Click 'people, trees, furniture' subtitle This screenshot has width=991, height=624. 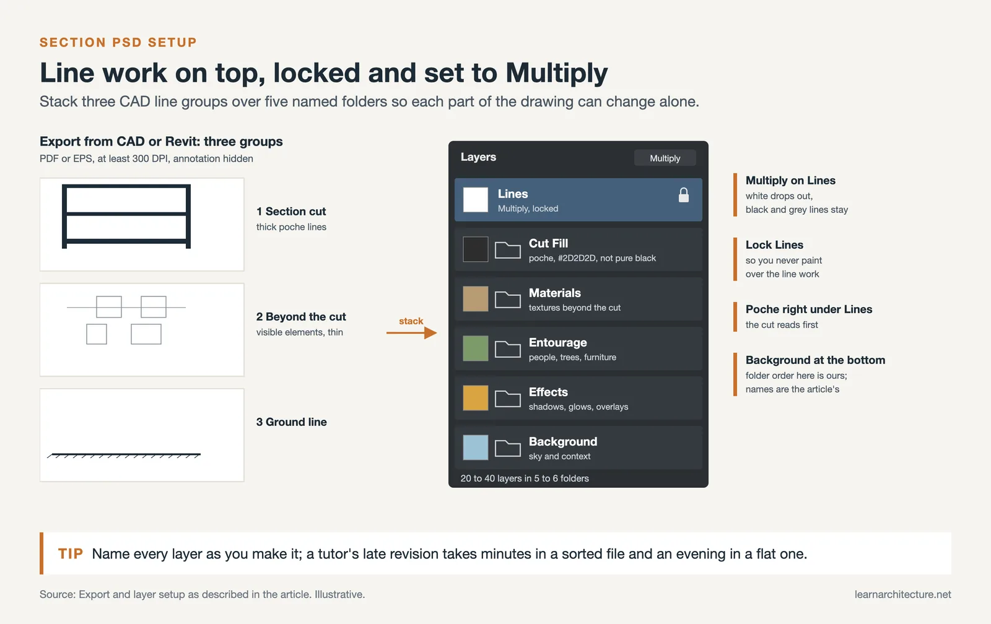tap(572, 357)
